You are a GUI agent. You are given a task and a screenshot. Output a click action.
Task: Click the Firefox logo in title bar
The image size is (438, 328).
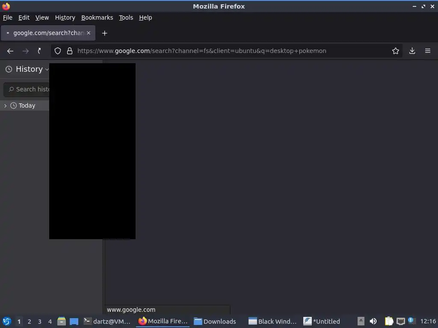click(6, 6)
